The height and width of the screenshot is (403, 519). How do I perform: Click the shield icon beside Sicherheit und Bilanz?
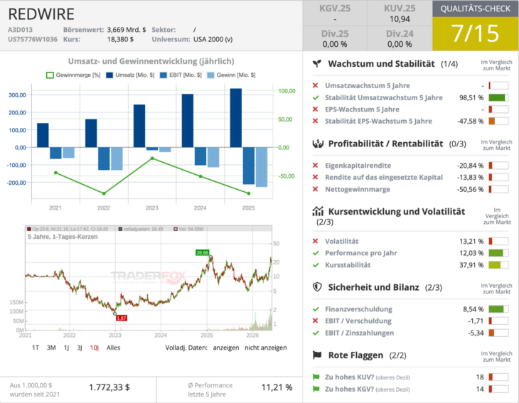(317, 287)
